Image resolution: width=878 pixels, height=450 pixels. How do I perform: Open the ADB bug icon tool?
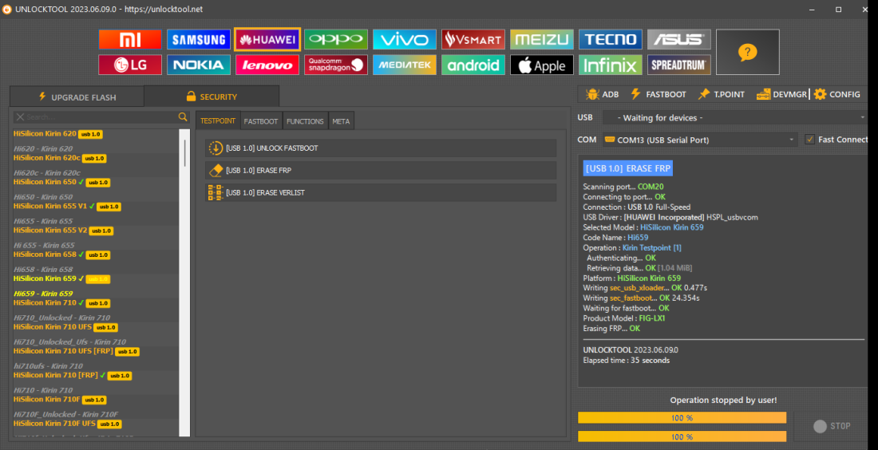tap(603, 94)
